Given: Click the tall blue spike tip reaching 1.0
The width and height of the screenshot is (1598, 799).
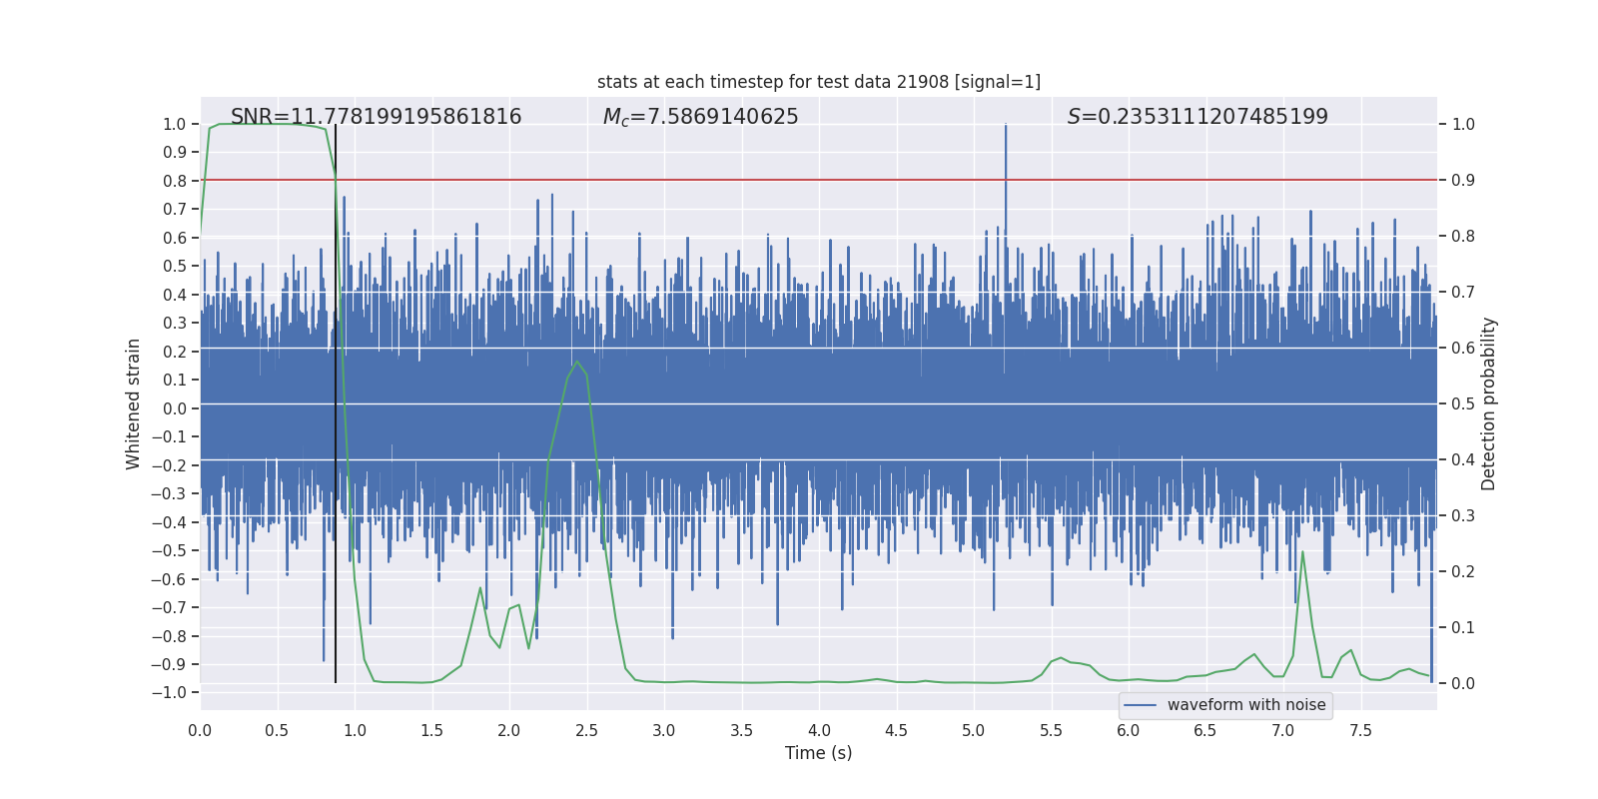Looking at the screenshot, I should click(1006, 126).
